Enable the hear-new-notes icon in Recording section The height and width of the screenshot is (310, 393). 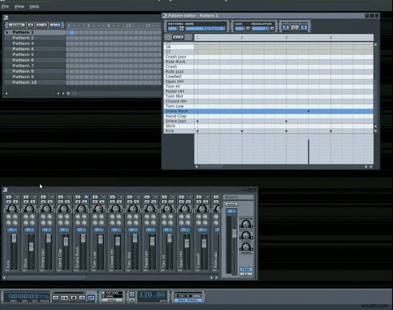pos(285,27)
